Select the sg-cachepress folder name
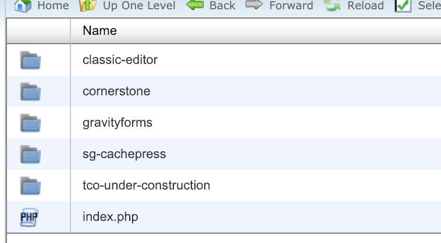 pyautogui.click(x=125, y=154)
